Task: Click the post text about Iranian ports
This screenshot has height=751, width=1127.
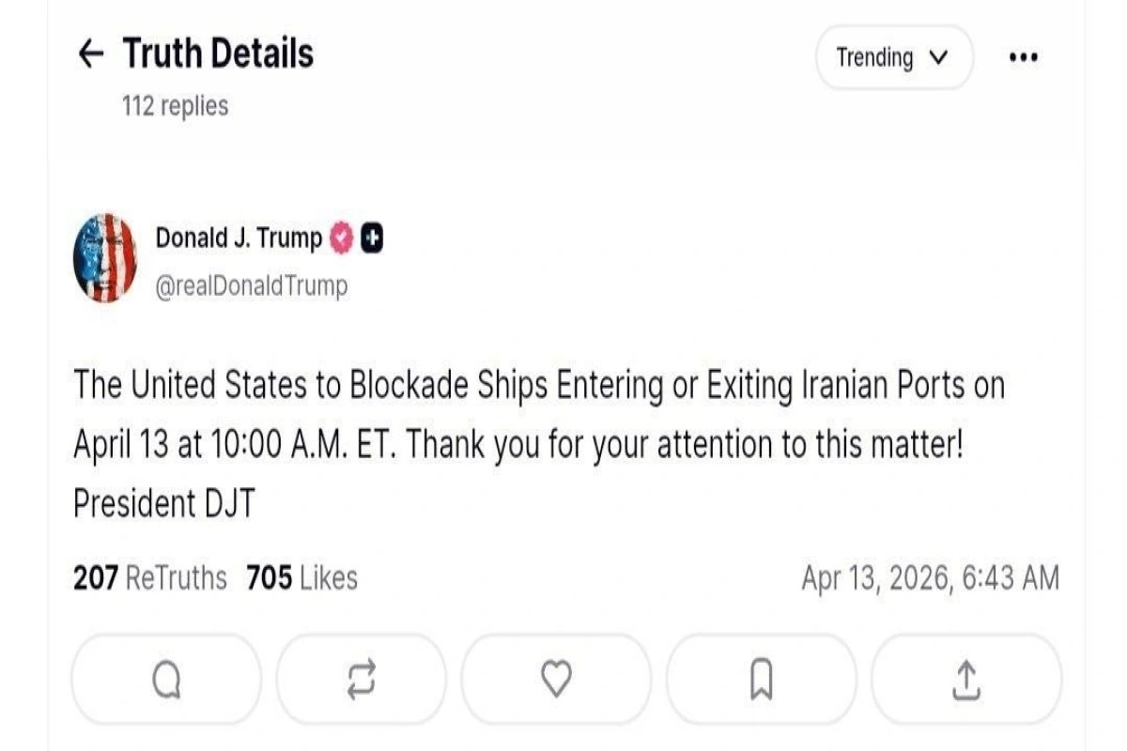Action: coord(538,444)
